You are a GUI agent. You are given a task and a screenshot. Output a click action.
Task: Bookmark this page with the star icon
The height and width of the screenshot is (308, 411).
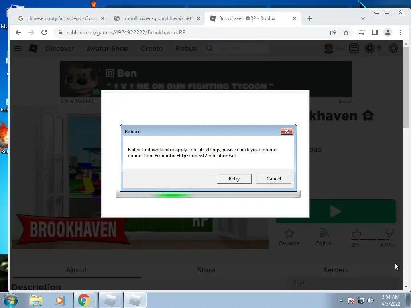tap(346, 32)
